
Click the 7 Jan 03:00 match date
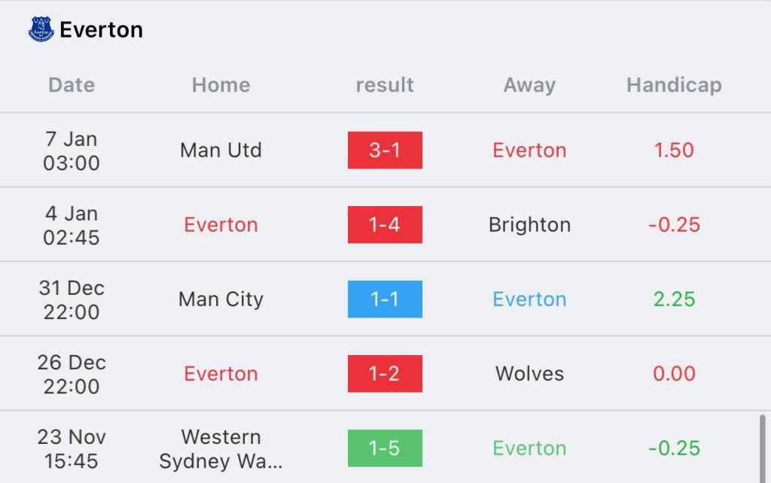click(x=72, y=150)
